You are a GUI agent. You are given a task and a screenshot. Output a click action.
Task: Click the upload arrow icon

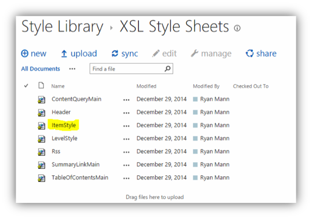pos(64,53)
